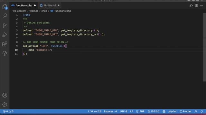Open the Manage gear menu
The image size is (206, 115).
pyautogui.click(x=5, y=104)
